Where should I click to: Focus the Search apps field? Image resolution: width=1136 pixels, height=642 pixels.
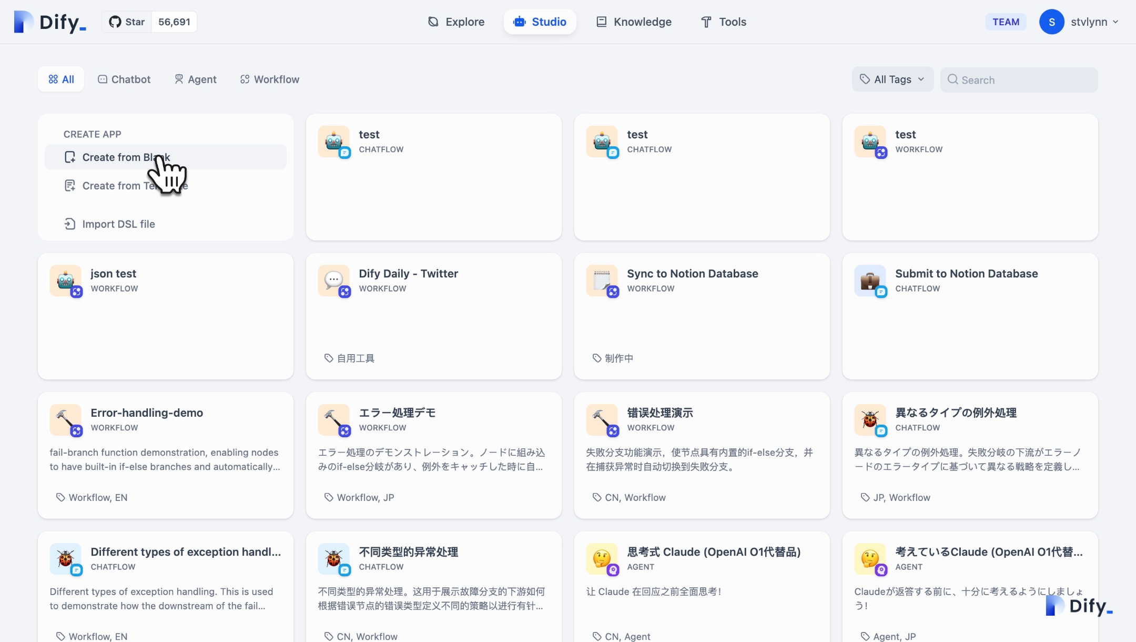point(1026,80)
